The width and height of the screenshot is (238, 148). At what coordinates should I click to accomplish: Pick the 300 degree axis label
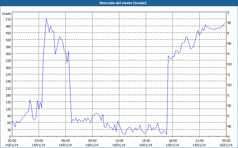8,68
